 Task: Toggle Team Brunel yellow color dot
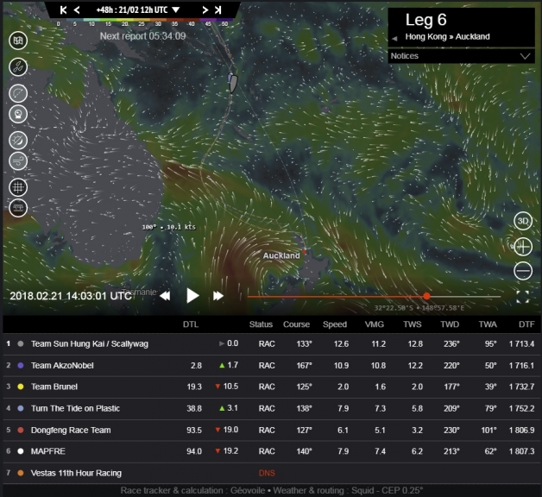(x=21, y=387)
